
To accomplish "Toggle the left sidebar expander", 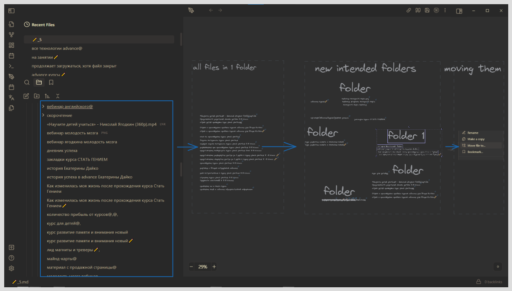I will point(11,10).
